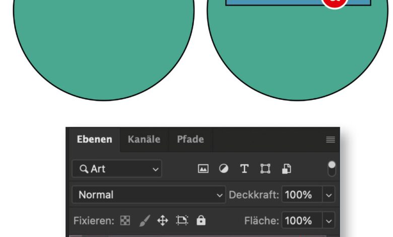Select the Ebenen tab
The width and height of the screenshot is (393, 237).
[94, 140]
